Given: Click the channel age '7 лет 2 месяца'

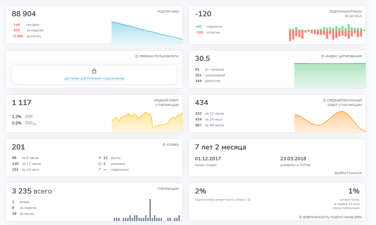Looking at the screenshot, I should tap(220, 147).
